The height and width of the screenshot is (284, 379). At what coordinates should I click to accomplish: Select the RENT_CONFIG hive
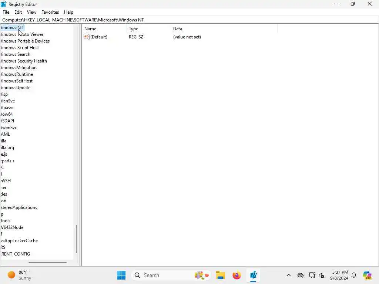[15, 254]
